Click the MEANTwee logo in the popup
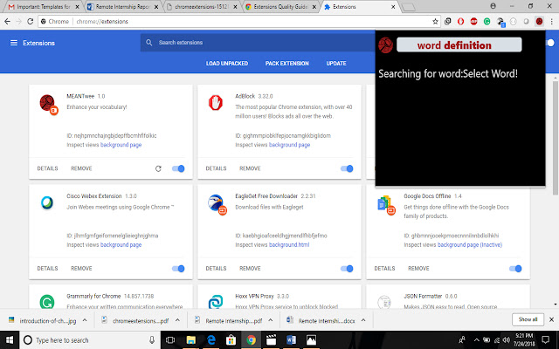Screen dimensions: 559x349 [385, 45]
